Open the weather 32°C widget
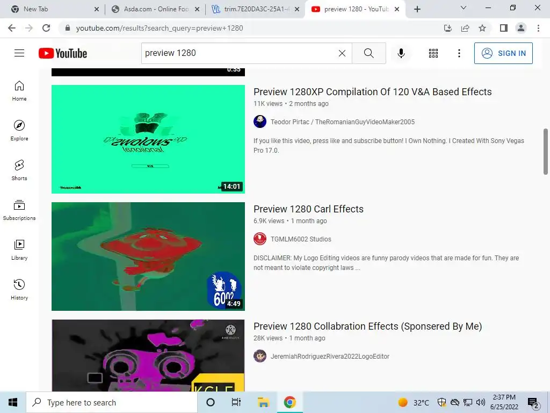 point(414,402)
